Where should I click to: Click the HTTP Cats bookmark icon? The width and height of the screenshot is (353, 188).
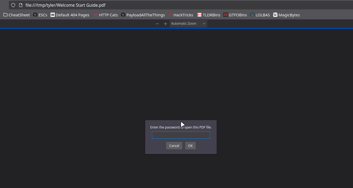(96, 15)
